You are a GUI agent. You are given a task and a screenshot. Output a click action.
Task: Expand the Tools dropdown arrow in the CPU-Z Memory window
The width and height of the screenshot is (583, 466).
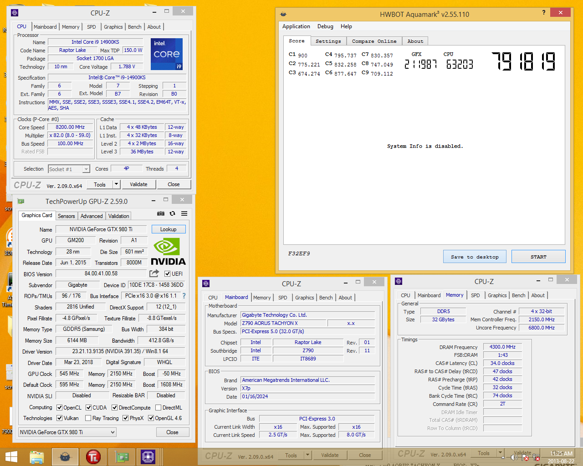click(500, 453)
